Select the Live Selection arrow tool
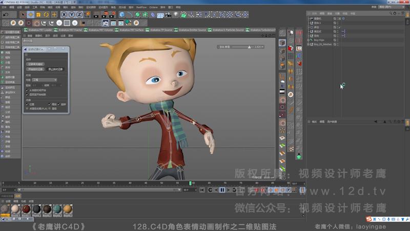Image resolution: width=410 pixels, height=231 pixels. (23, 15)
